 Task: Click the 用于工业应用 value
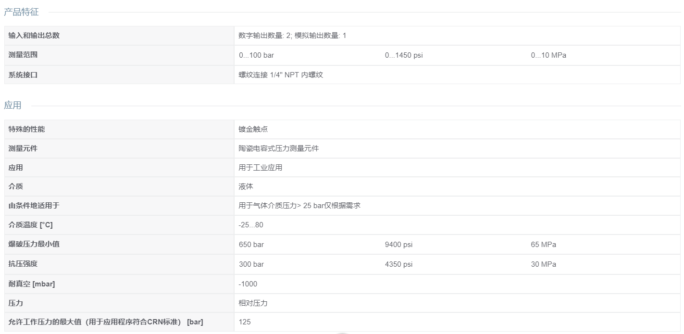(x=261, y=168)
